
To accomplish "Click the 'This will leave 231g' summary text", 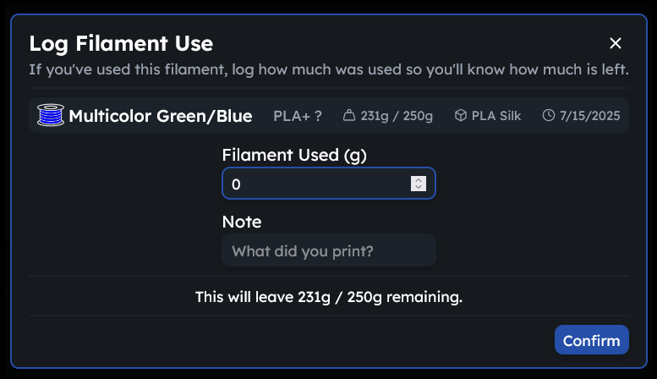I will (329, 297).
